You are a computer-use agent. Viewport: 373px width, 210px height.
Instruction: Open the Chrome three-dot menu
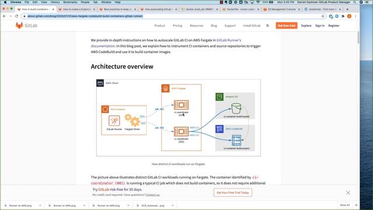click(356, 16)
